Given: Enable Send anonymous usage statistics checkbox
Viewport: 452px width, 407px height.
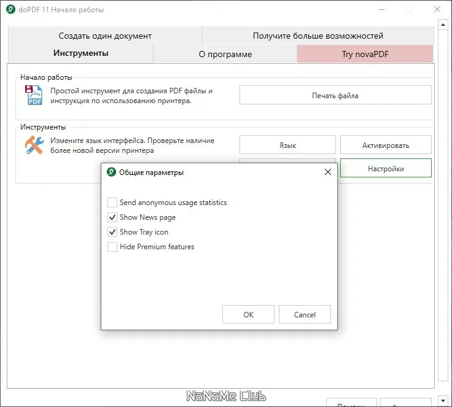Looking at the screenshot, I should click(x=112, y=203).
